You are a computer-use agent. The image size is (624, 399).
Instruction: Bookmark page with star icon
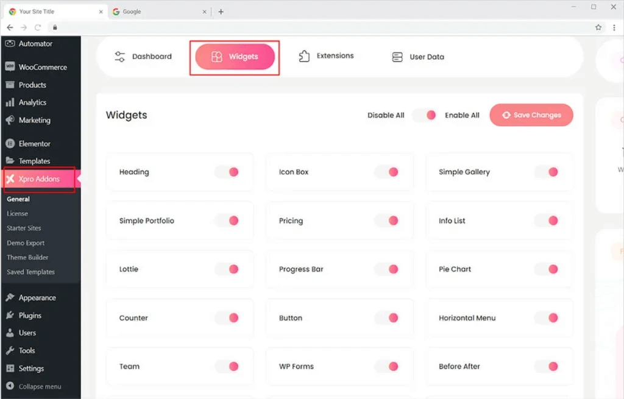click(598, 27)
